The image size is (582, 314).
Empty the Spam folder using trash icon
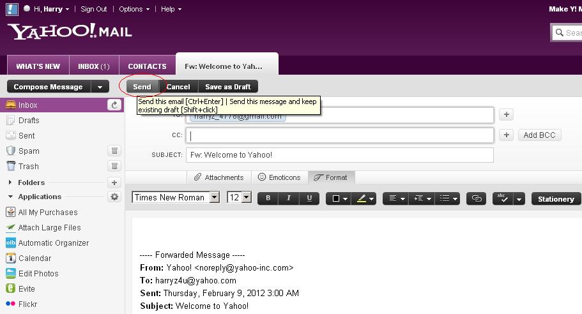tap(114, 151)
